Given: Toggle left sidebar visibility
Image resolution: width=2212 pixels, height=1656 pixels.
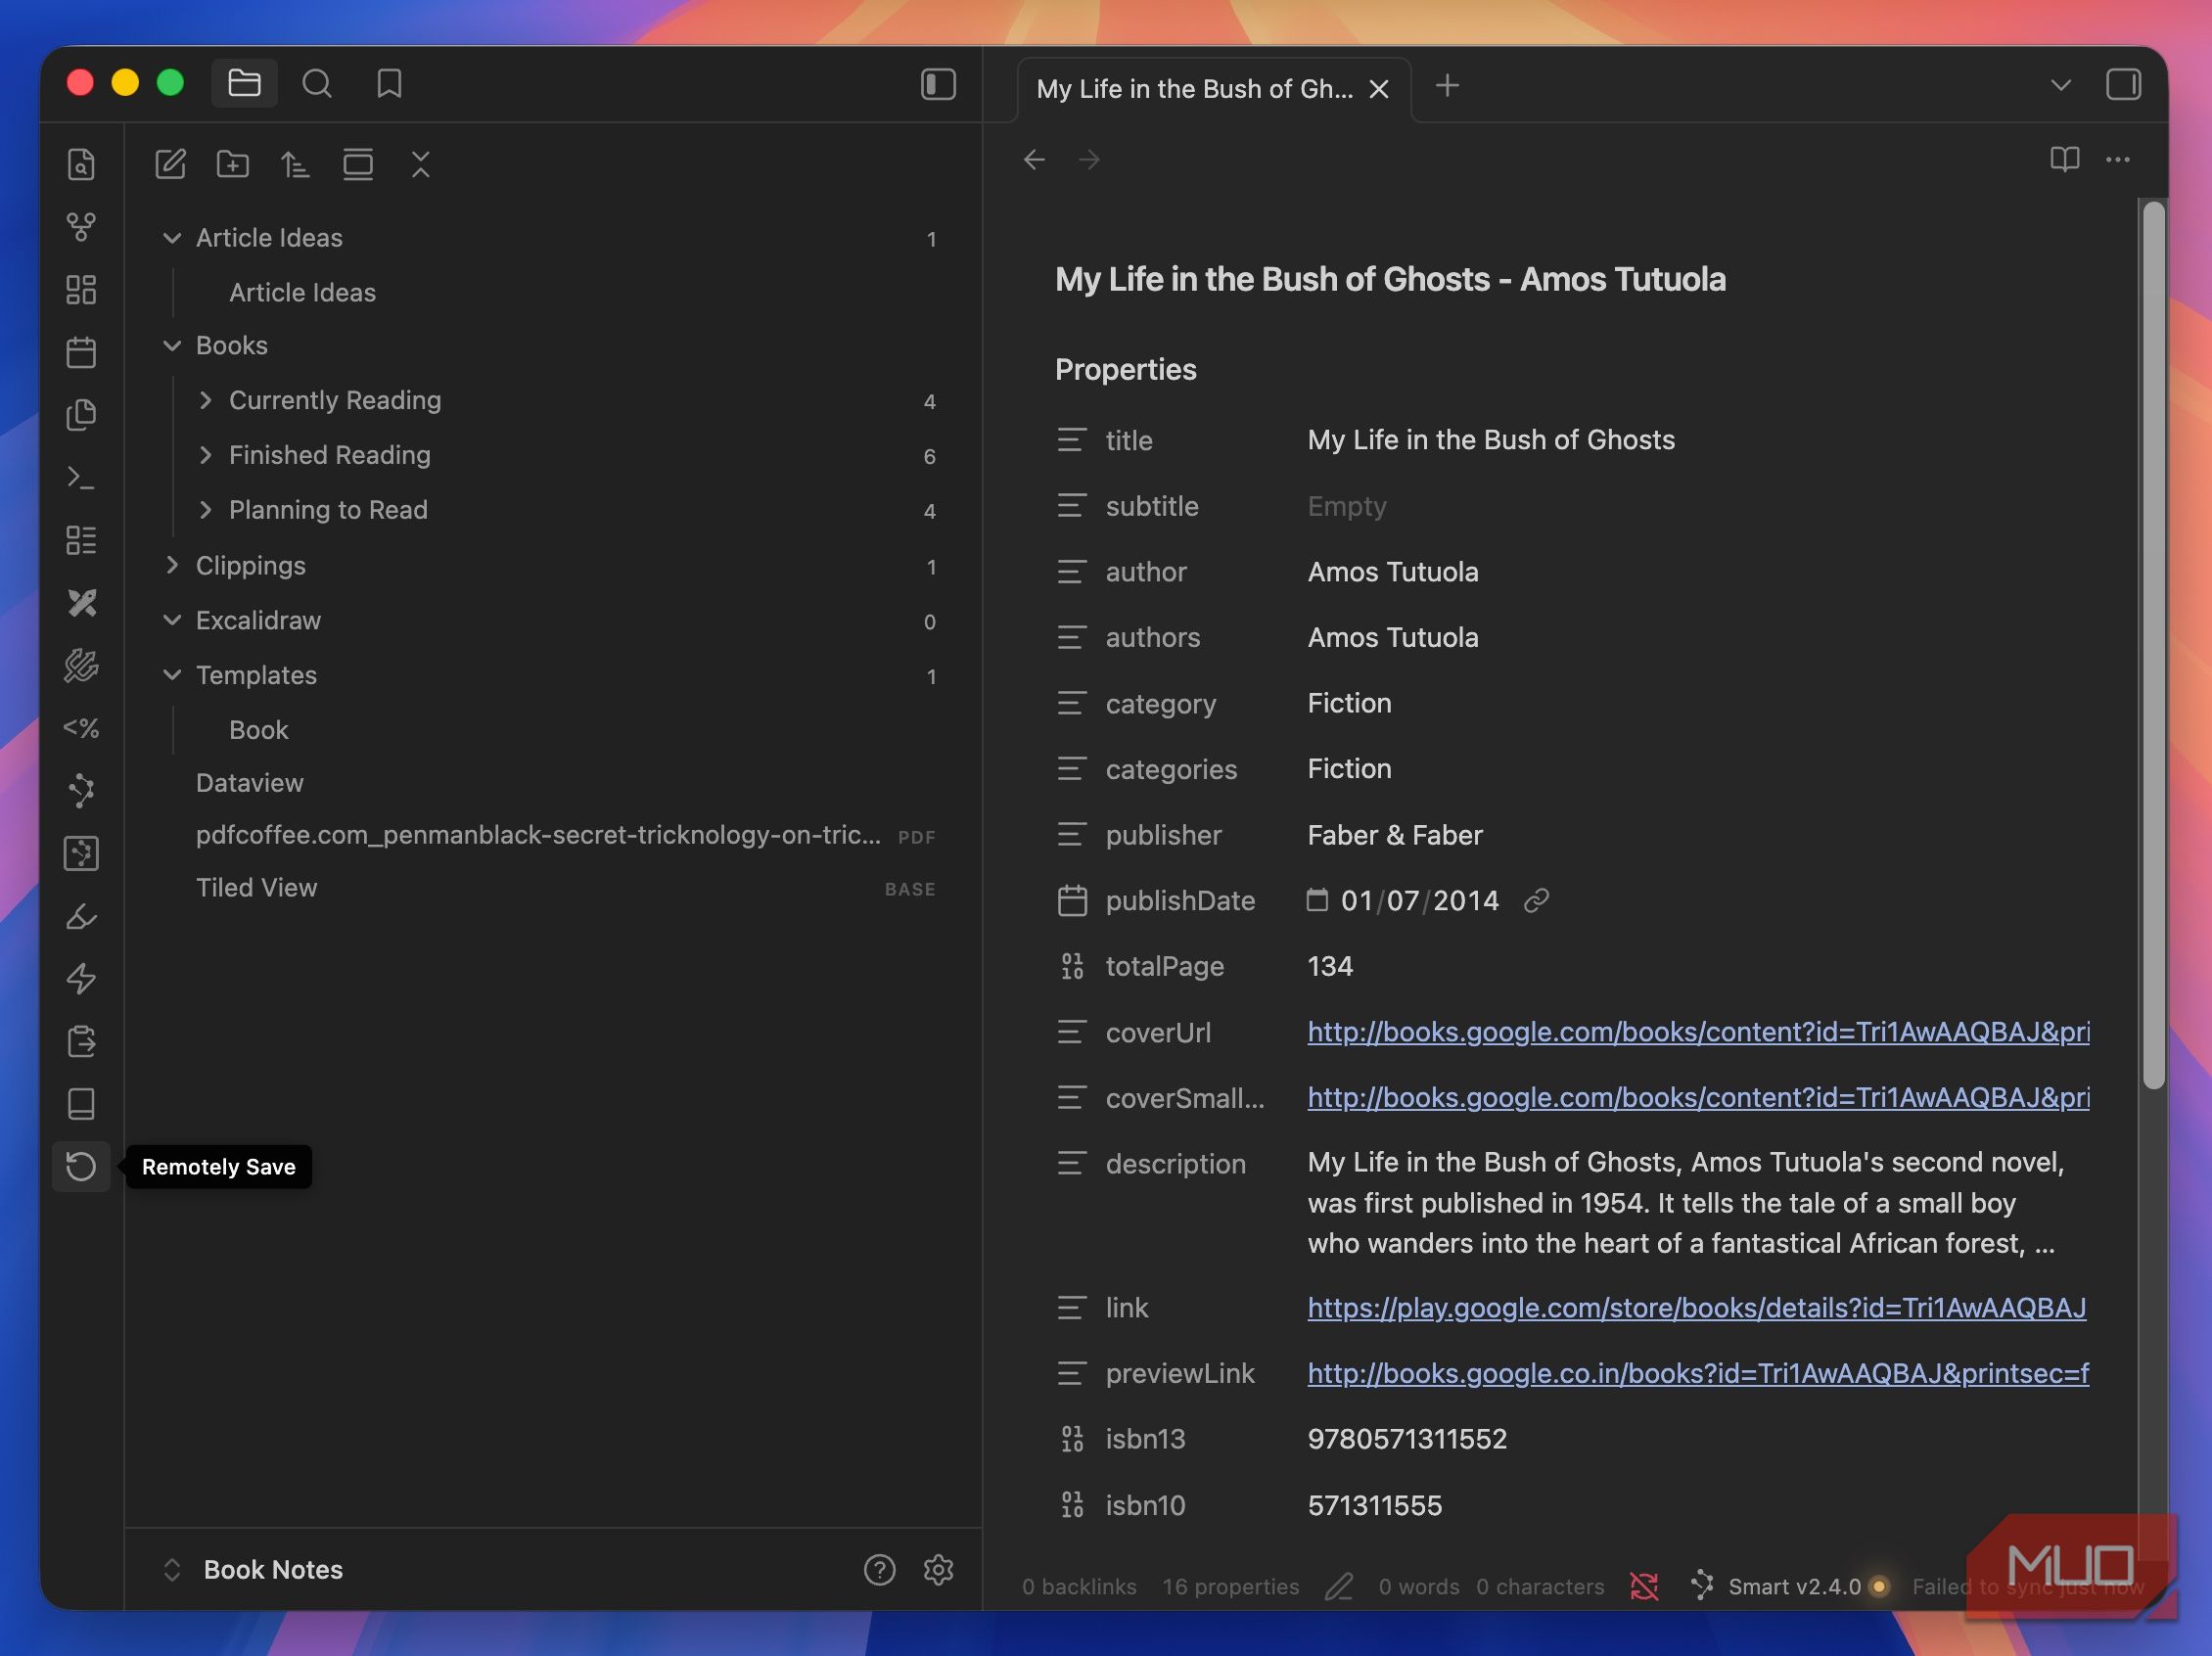Looking at the screenshot, I should click(x=938, y=84).
